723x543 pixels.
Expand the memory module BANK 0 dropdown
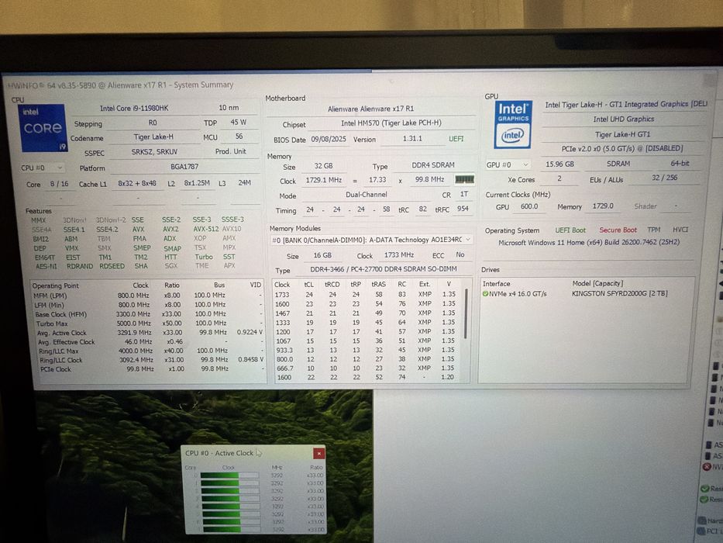click(371, 240)
